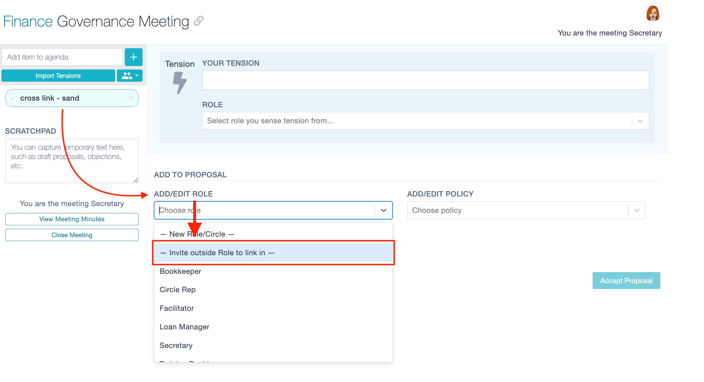Select the Invite outside Role to link in option
The height and width of the screenshot is (382, 704).
(273, 253)
